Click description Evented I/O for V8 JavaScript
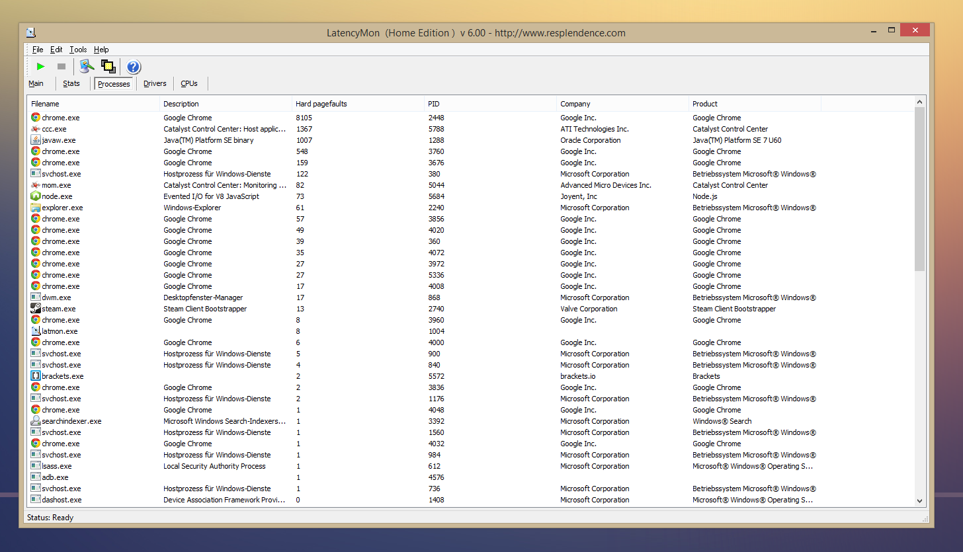 [x=212, y=196]
